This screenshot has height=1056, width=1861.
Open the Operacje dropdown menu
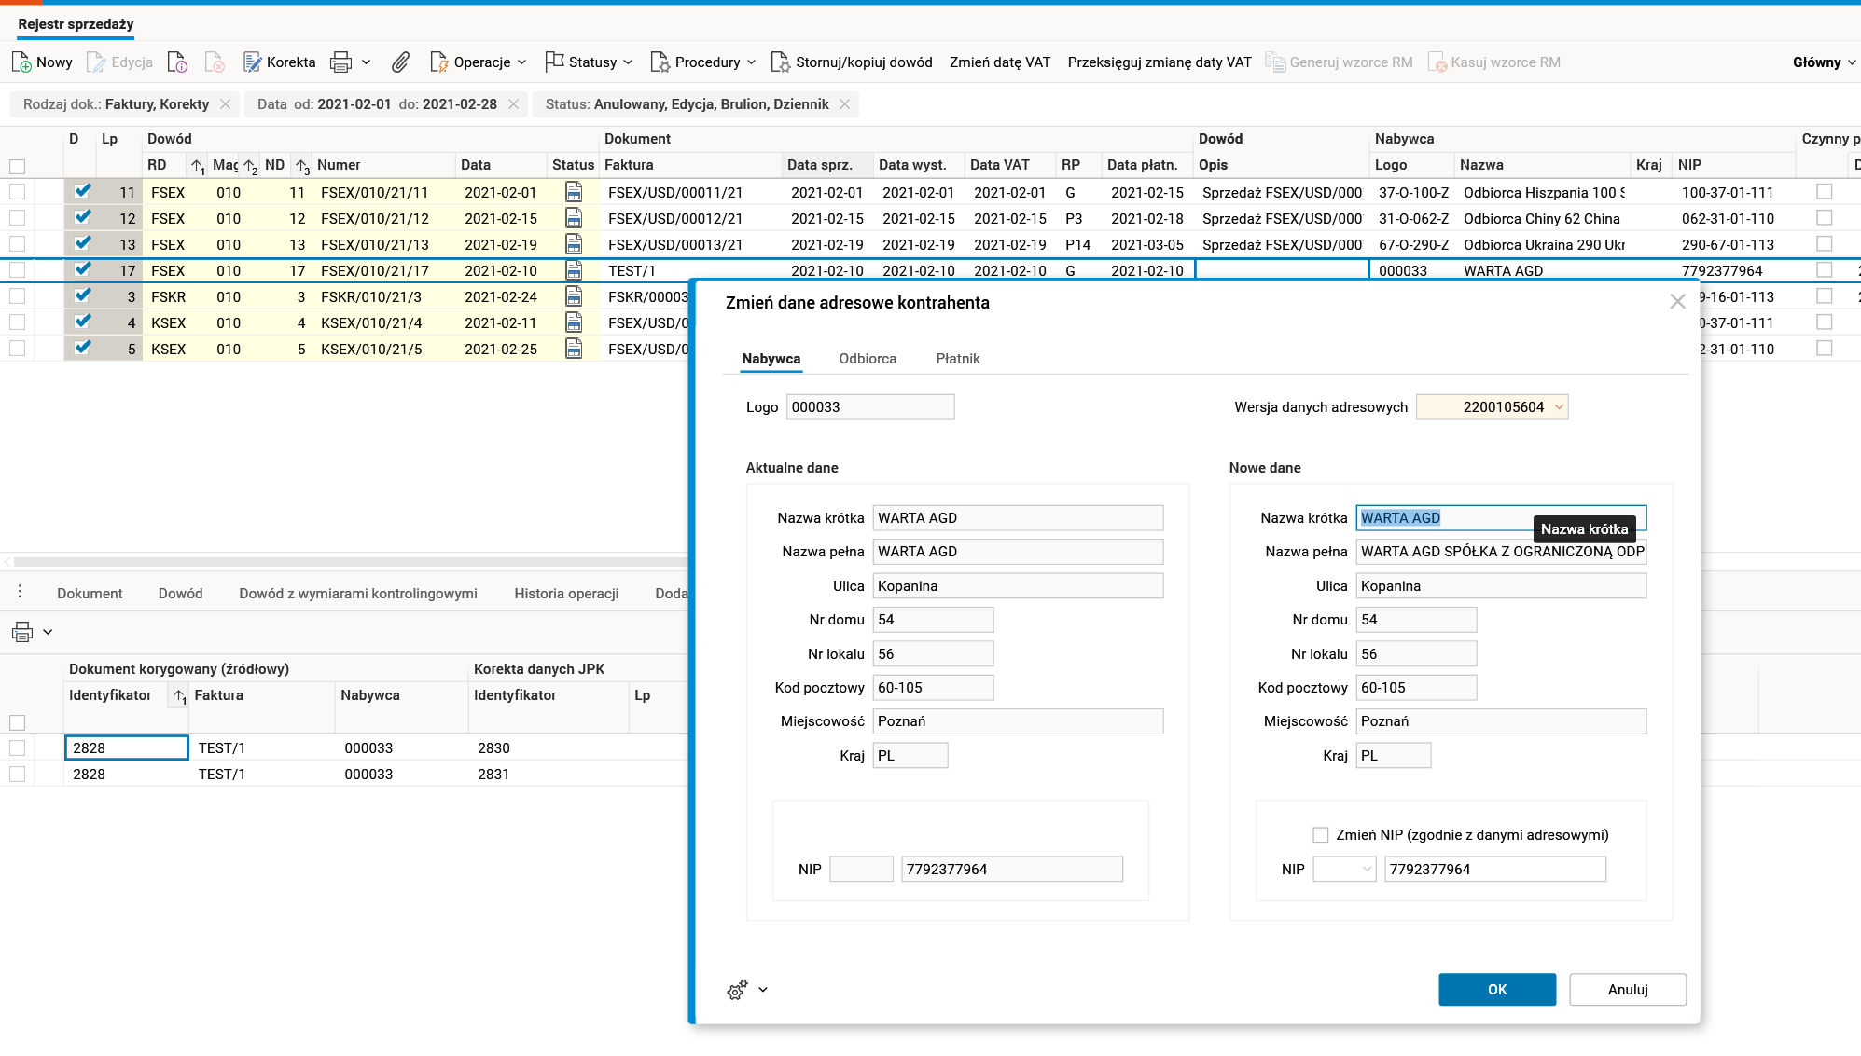click(479, 62)
